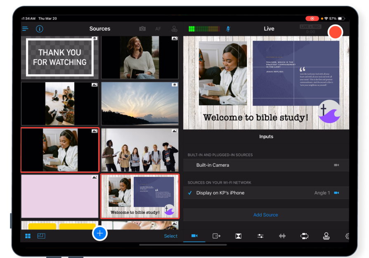The width and height of the screenshot is (369, 258).
Task: Expand layers on Thank You source thumbnail
Action: click(x=94, y=38)
